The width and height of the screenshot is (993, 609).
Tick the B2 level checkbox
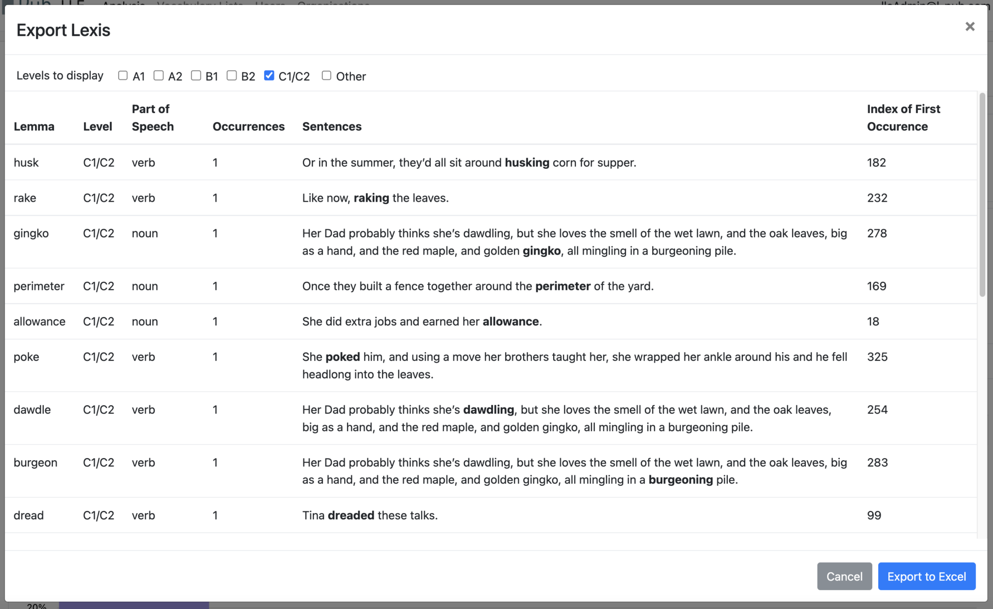232,76
